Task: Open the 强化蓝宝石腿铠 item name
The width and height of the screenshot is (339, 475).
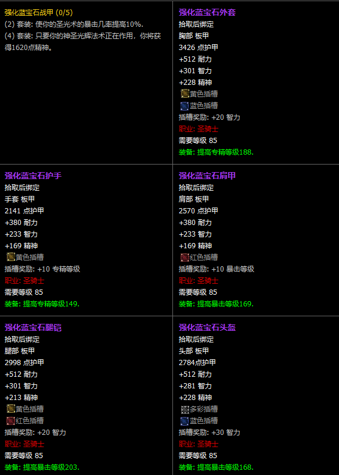Action: point(33,327)
